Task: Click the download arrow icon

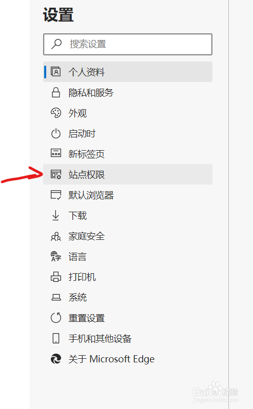Action: click(x=55, y=215)
